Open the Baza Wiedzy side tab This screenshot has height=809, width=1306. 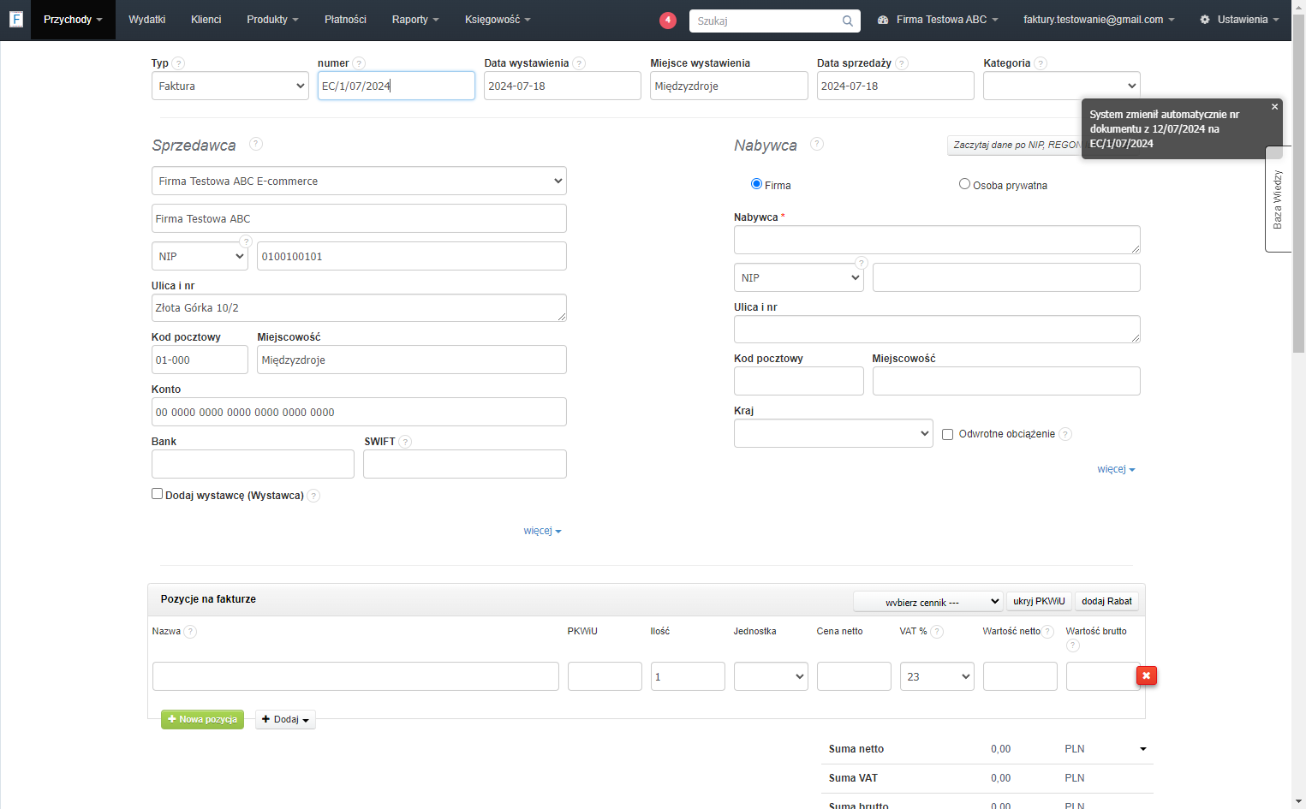click(1278, 199)
